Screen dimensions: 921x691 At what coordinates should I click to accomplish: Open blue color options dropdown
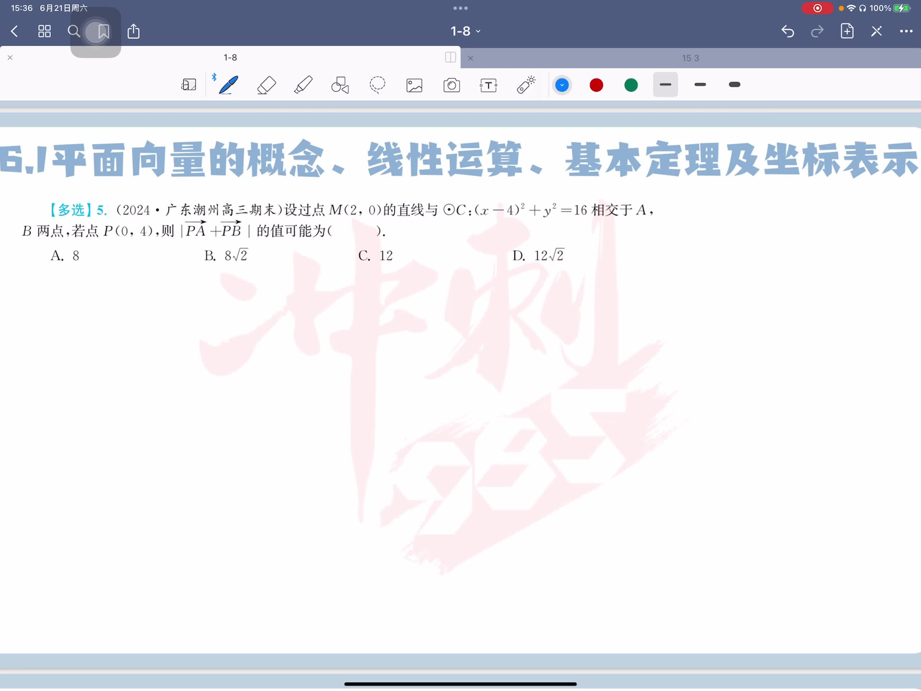[x=562, y=85]
